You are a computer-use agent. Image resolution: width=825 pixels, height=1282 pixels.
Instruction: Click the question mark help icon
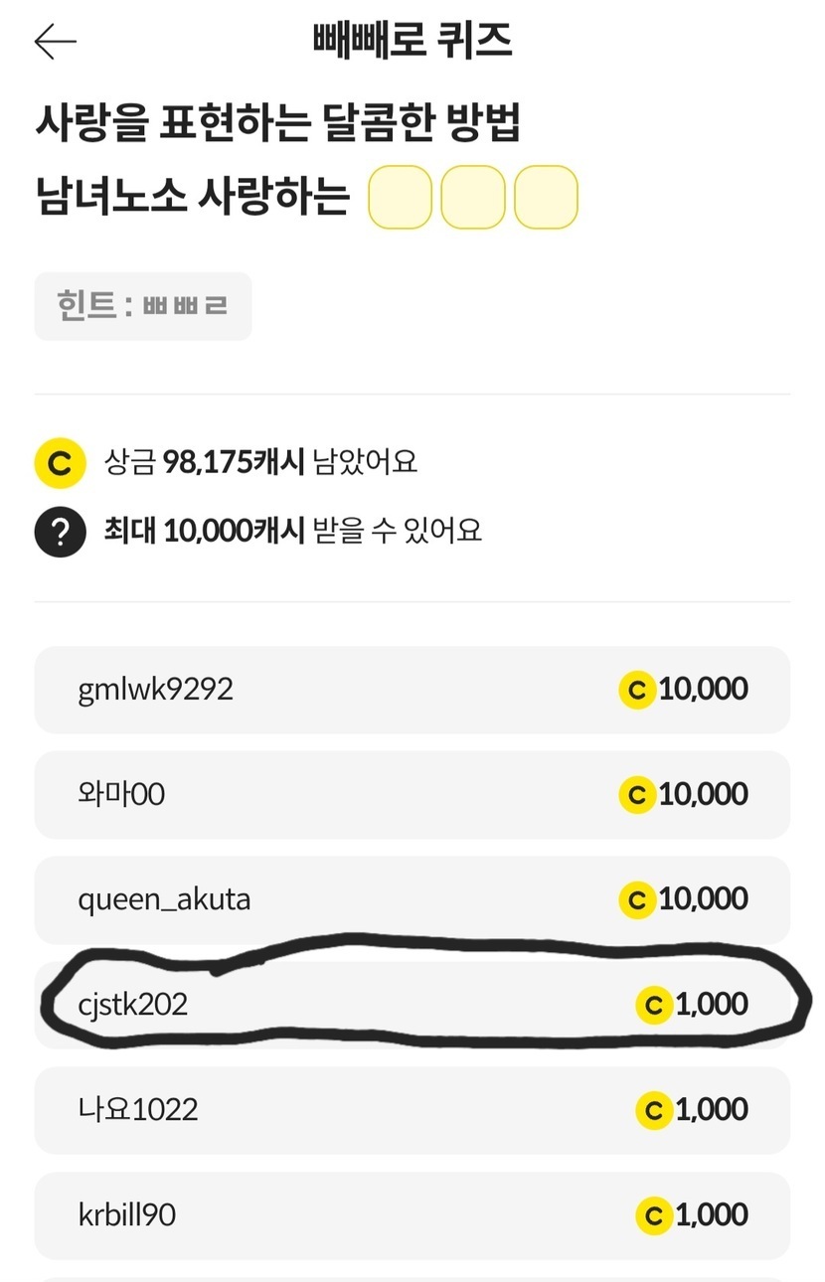tap(59, 532)
